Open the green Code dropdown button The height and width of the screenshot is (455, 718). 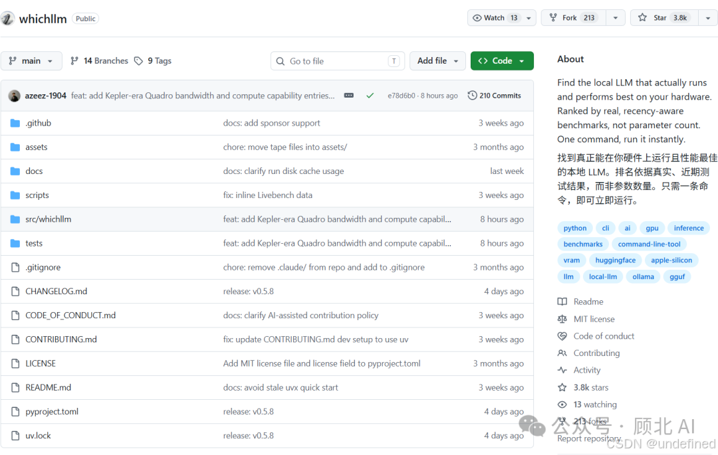502,61
